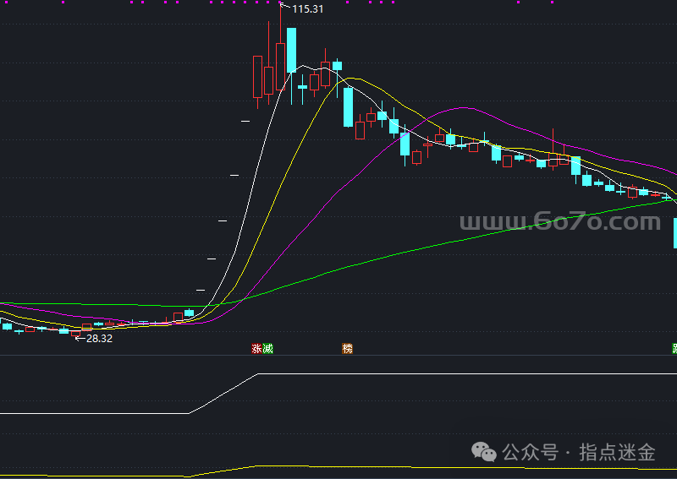Click the arrow next to 115.31 label
The height and width of the screenshot is (479, 677).
click(284, 8)
